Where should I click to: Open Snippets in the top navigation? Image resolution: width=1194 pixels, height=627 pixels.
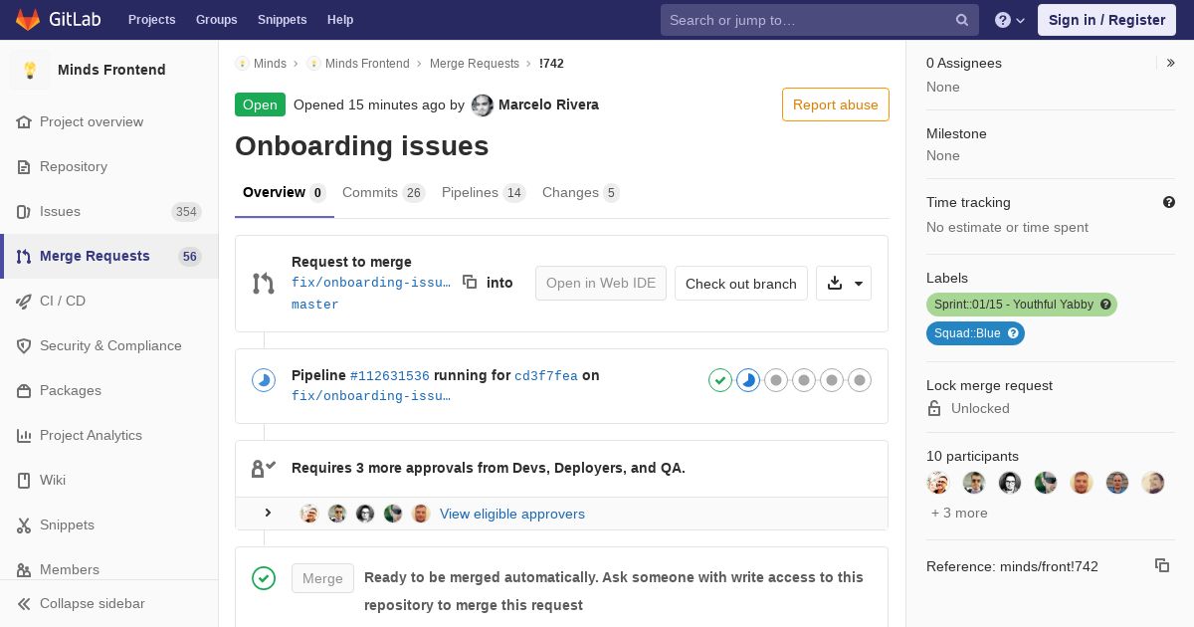coord(283,20)
